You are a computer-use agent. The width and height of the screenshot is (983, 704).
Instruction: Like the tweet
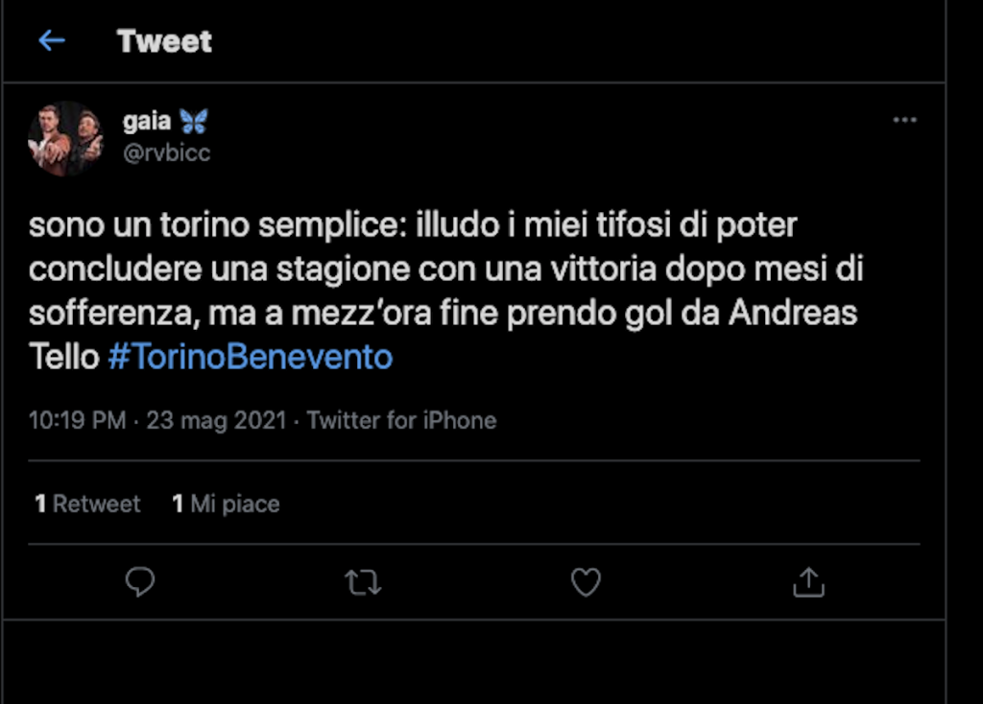[x=586, y=582]
